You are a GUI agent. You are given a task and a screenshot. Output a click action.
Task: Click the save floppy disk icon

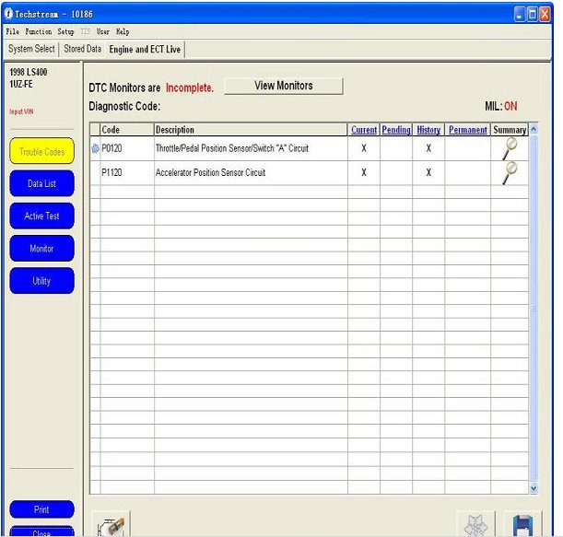pos(522,525)
